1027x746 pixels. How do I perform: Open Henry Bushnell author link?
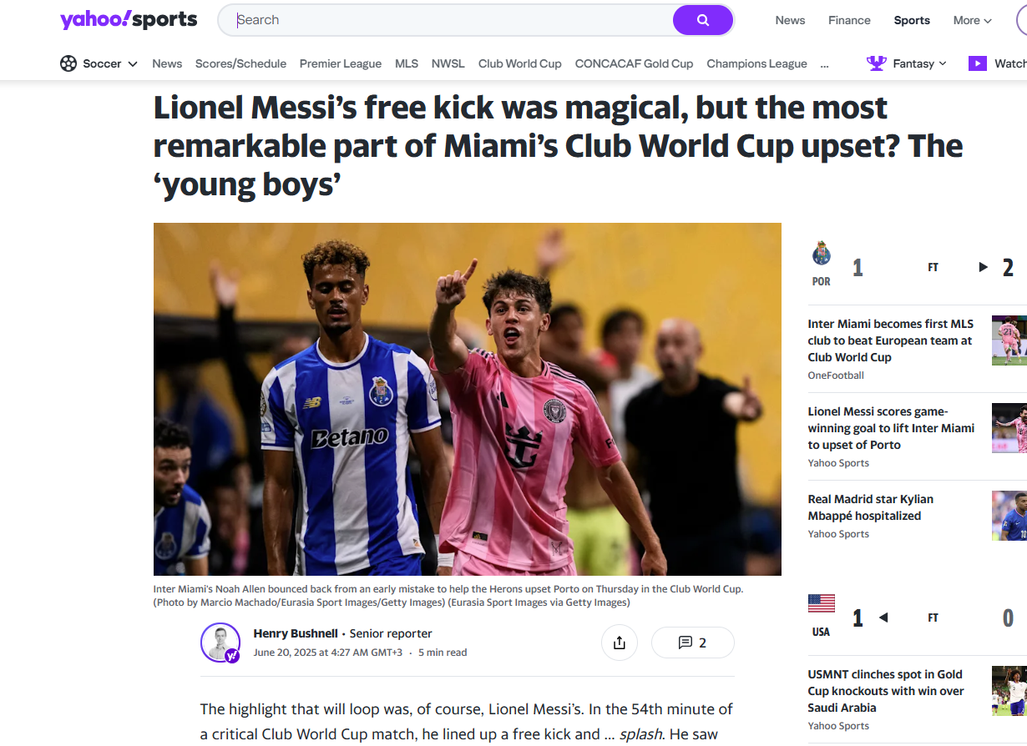296,633
